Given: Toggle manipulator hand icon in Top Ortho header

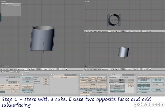Looking at the screenshot, I should click(122, 31).
